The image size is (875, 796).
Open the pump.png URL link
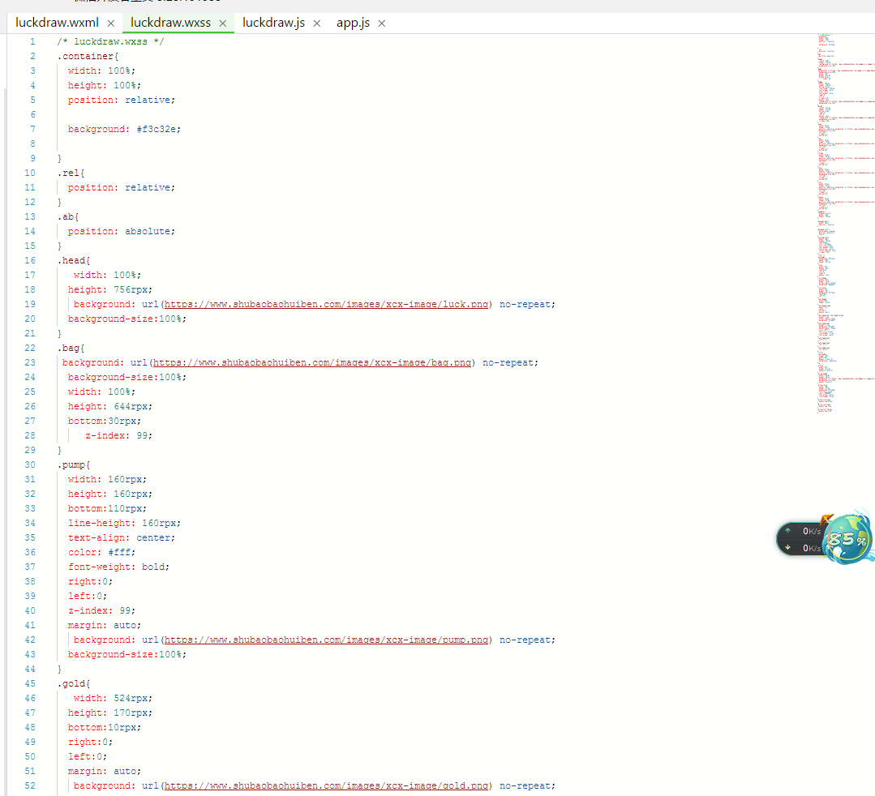326,640
